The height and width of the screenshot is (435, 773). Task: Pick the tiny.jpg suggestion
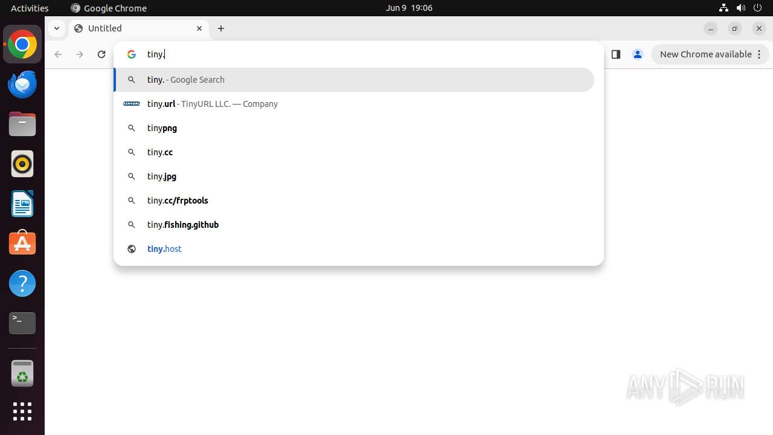[354, 176]
